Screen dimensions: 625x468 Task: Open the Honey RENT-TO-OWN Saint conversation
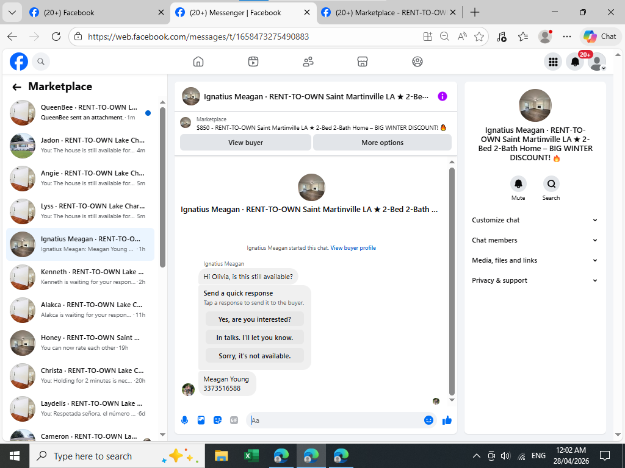coord(80,343)
